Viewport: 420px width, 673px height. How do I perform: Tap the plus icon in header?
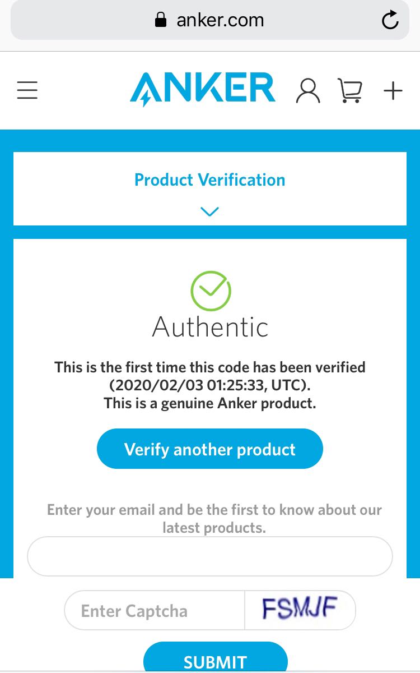393,90
